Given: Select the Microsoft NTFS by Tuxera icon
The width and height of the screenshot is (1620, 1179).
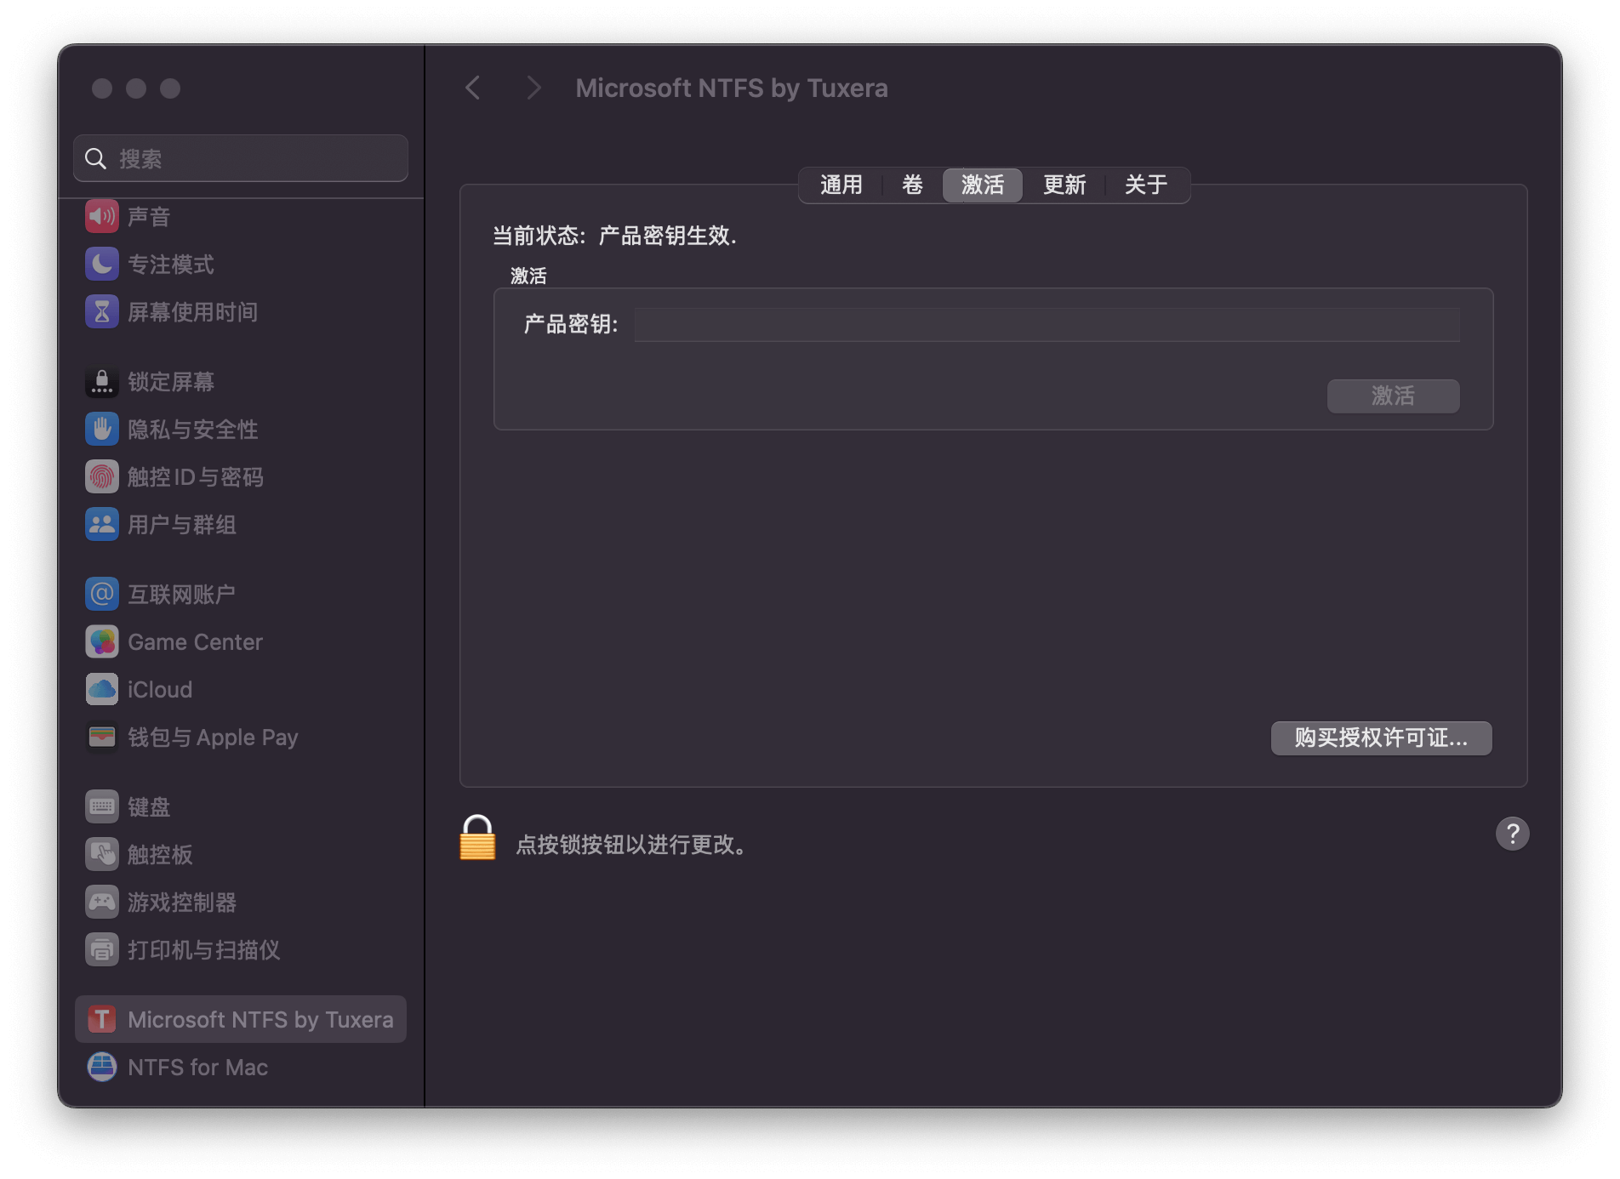Looking at the screenshot, I should pyautogui.click(x=102, y=1019).
